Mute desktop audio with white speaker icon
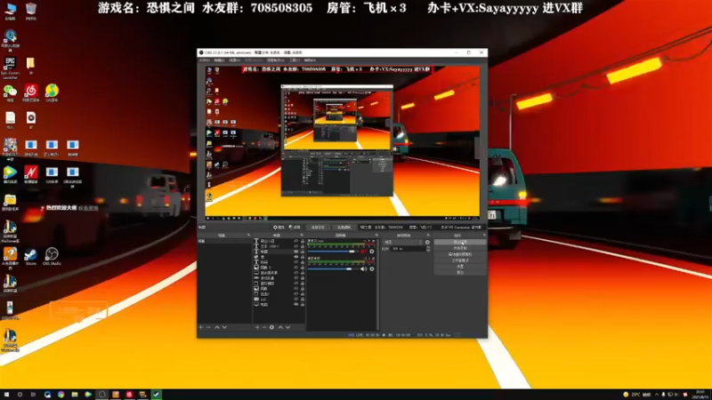Viewport: 712px width, 400px height. click(x=363, y=268)
